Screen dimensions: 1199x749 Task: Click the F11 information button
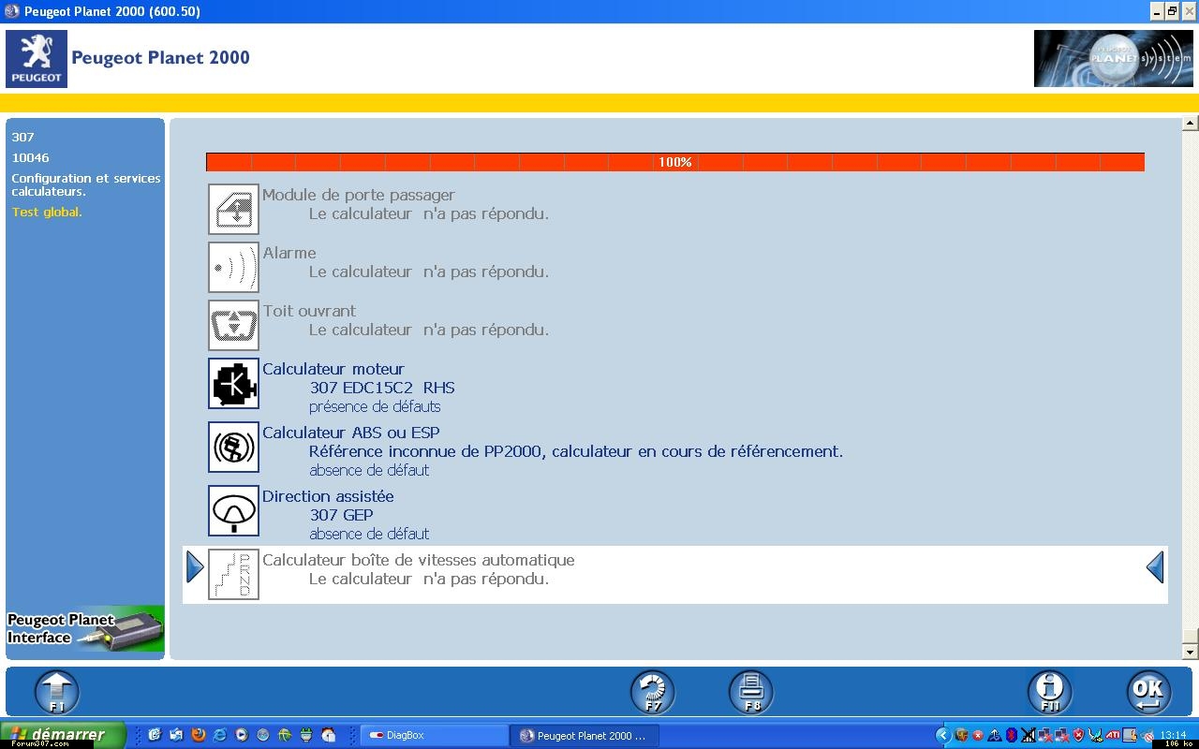tap(1050, 694)
